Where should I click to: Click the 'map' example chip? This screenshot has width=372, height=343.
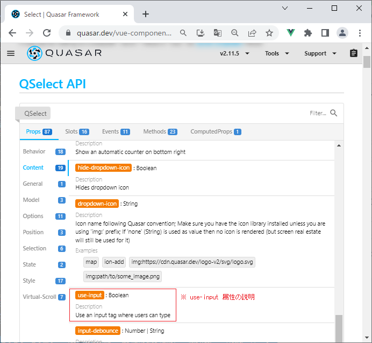91,262
